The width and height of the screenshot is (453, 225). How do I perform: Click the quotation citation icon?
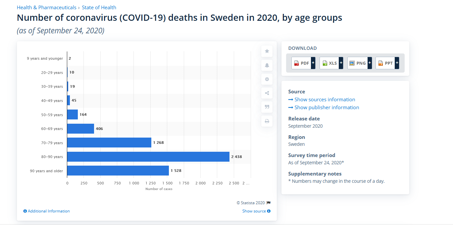coord(267,107)
